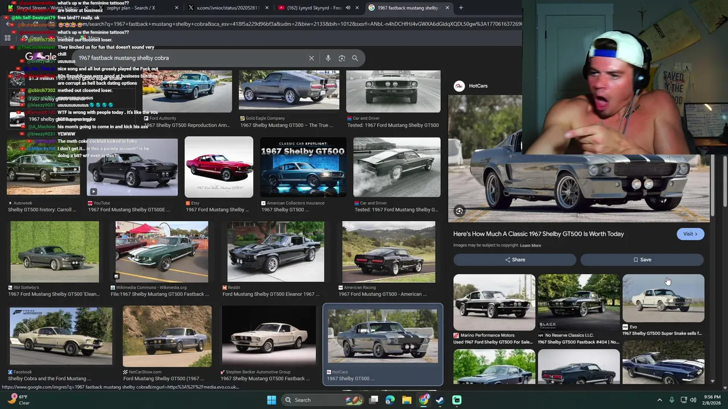This screenshot has height=409, width=728.
Task: Save the selected image
Action: 642,260
